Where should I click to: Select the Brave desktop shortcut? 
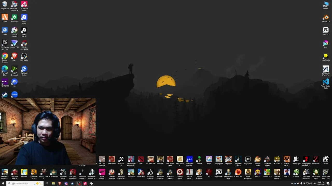15,57
